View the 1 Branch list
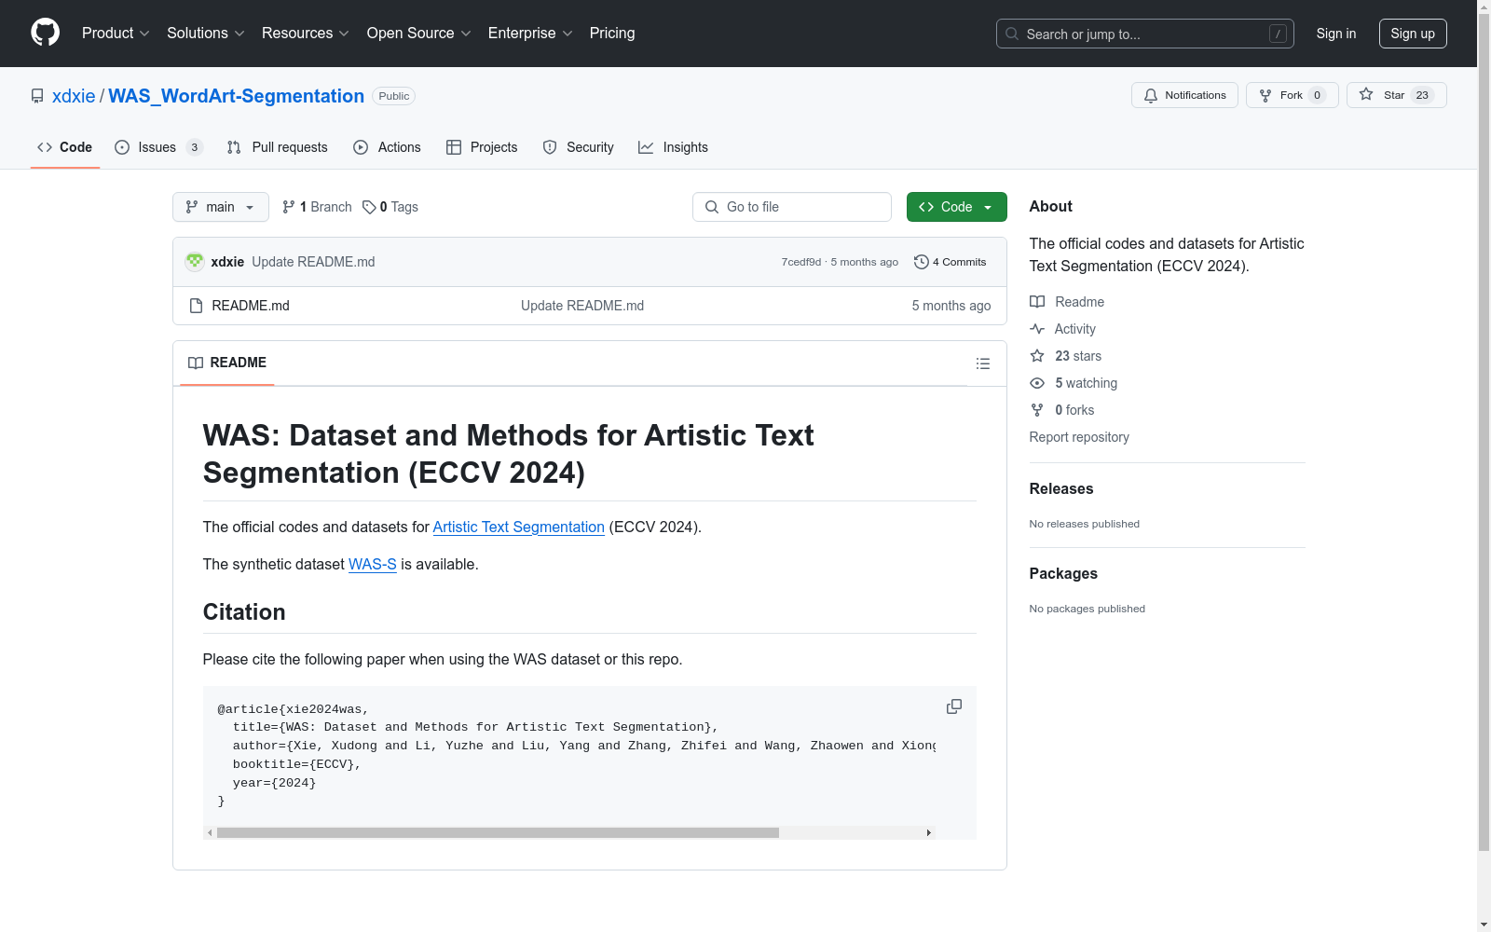The image size is (1491, 932). click(317, 207)
